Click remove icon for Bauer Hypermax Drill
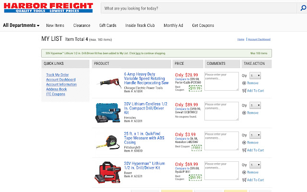 244,172
